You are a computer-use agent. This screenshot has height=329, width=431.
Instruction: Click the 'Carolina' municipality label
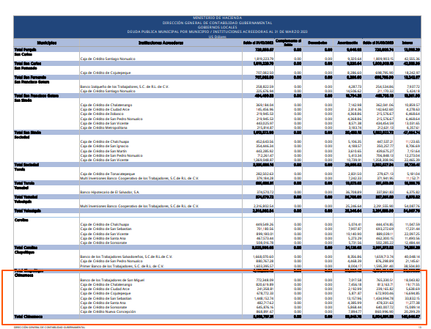pos(21,220)
